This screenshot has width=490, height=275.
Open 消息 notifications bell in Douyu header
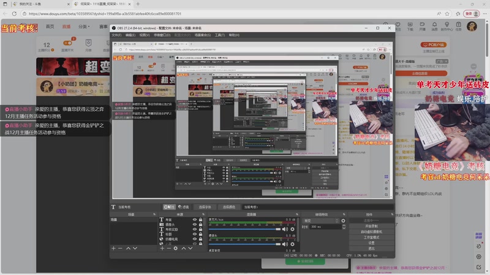(434, 26)
